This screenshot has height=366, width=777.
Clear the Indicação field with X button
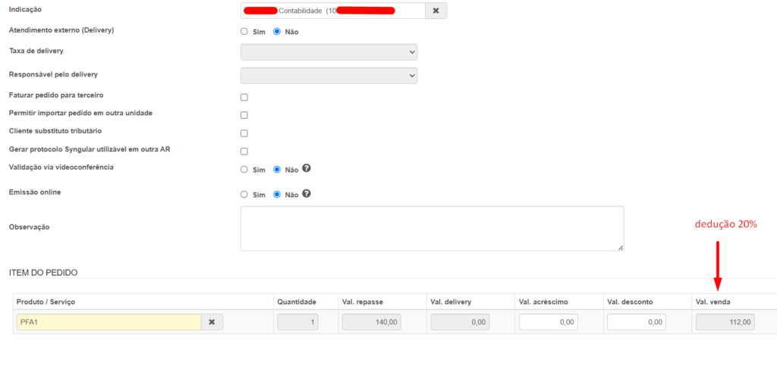tap(436, 11)
